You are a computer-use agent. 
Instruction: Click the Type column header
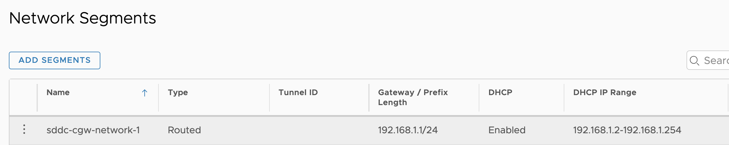pos(178,92)
